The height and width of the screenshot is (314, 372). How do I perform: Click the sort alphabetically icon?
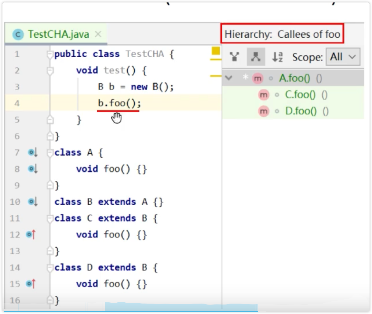coord(277,57)
